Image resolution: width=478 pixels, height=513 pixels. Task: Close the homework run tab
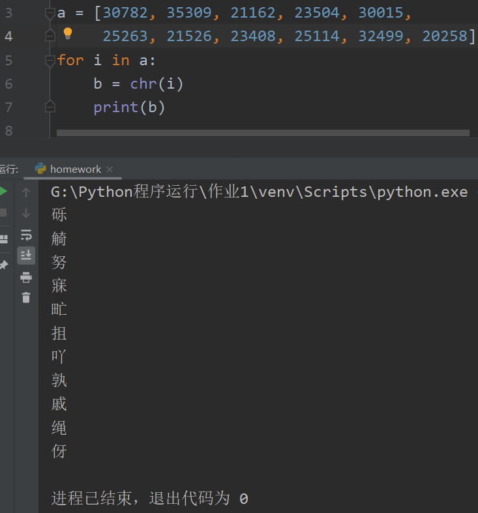pyautogui.click(x=110, y=169)
